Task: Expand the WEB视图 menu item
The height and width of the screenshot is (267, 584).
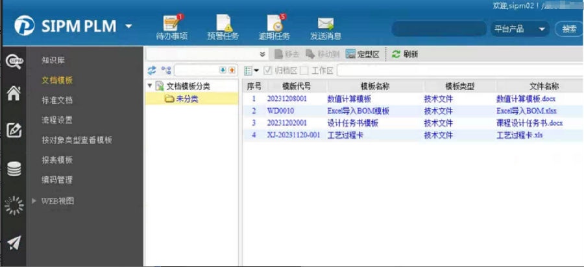Action: [35, 201]
